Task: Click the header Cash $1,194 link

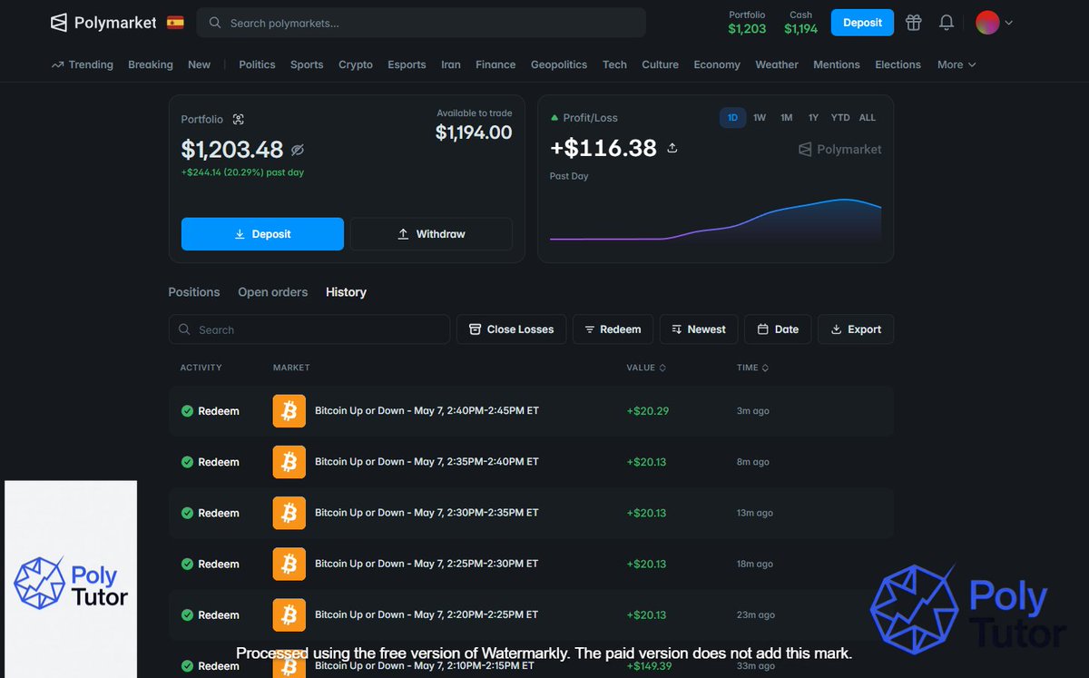Action: click(800, 23)
